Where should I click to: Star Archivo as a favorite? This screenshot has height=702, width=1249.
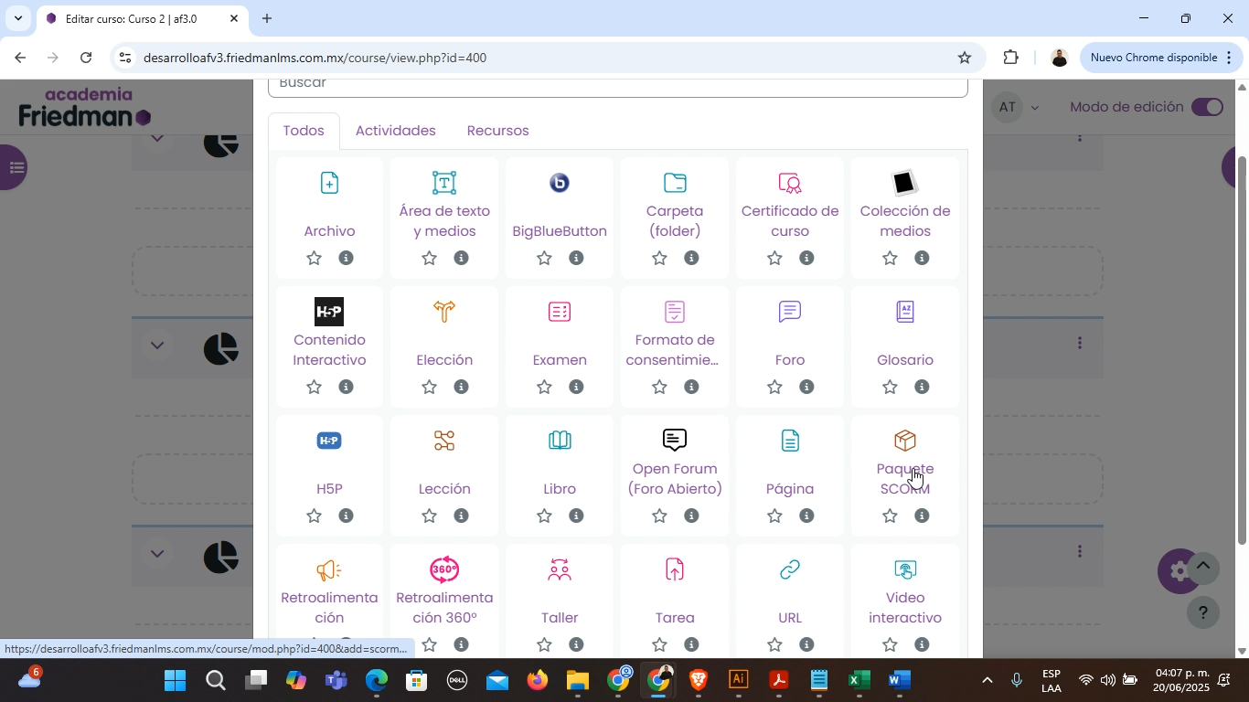point(314,258)
